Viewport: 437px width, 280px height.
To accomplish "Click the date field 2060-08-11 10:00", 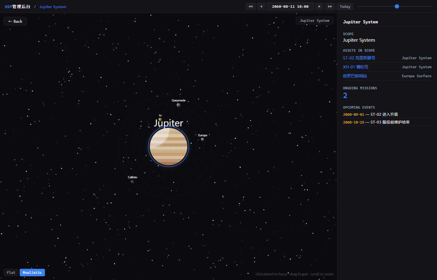I will [290, 7].
